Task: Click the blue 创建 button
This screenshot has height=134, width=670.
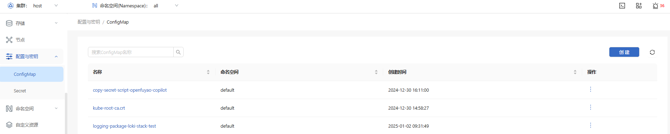Action: coord(624,52)
